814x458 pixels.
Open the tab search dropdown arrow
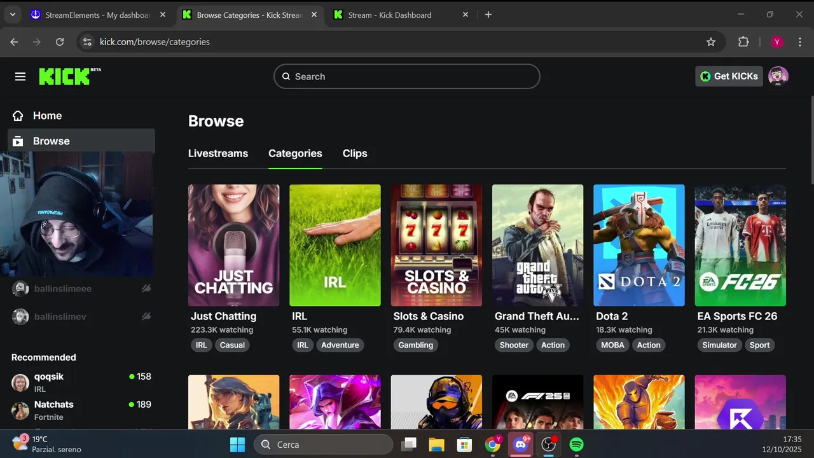[x=12, y=15]
